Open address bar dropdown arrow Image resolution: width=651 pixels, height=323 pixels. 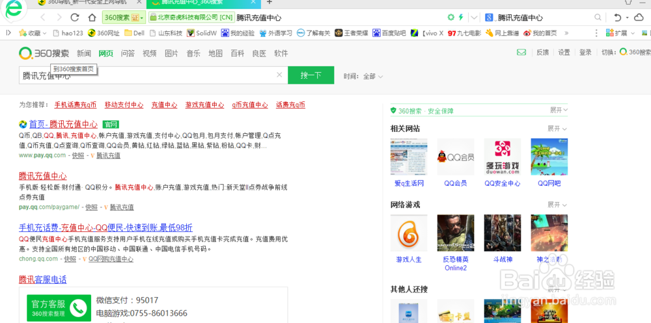pos(474,18)
